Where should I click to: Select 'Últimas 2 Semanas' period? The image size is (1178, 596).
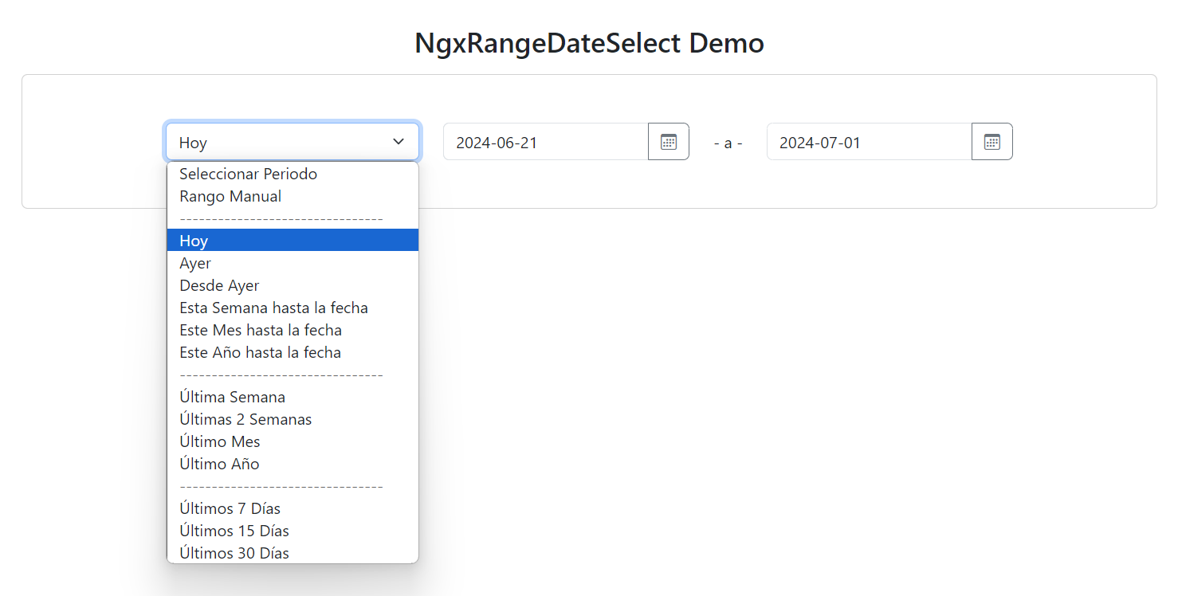(293, 419)
